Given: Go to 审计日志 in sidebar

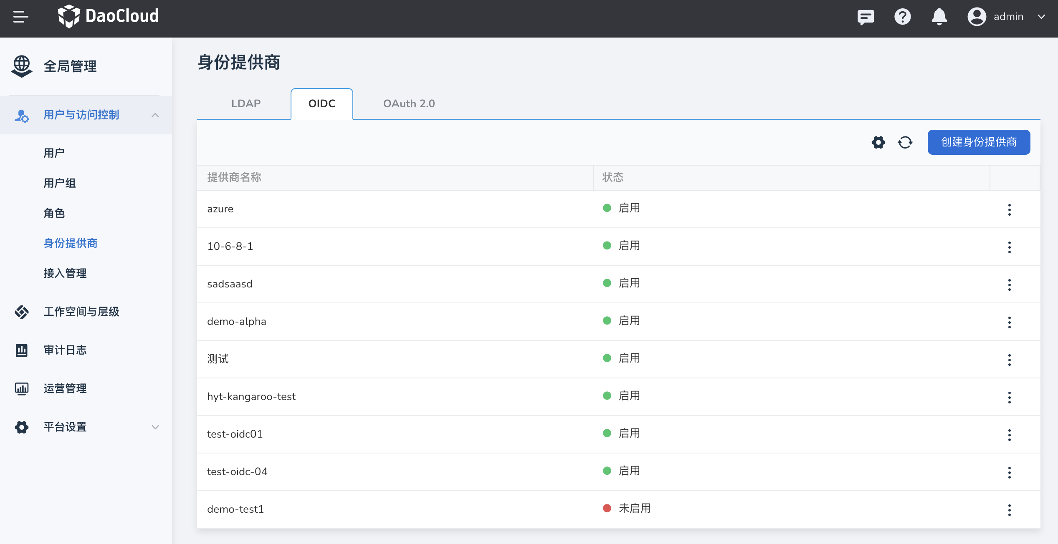Looking at the screenshot, I should tap(65, 350).
